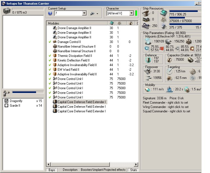Click the scan resolution icon

[169, 78]
